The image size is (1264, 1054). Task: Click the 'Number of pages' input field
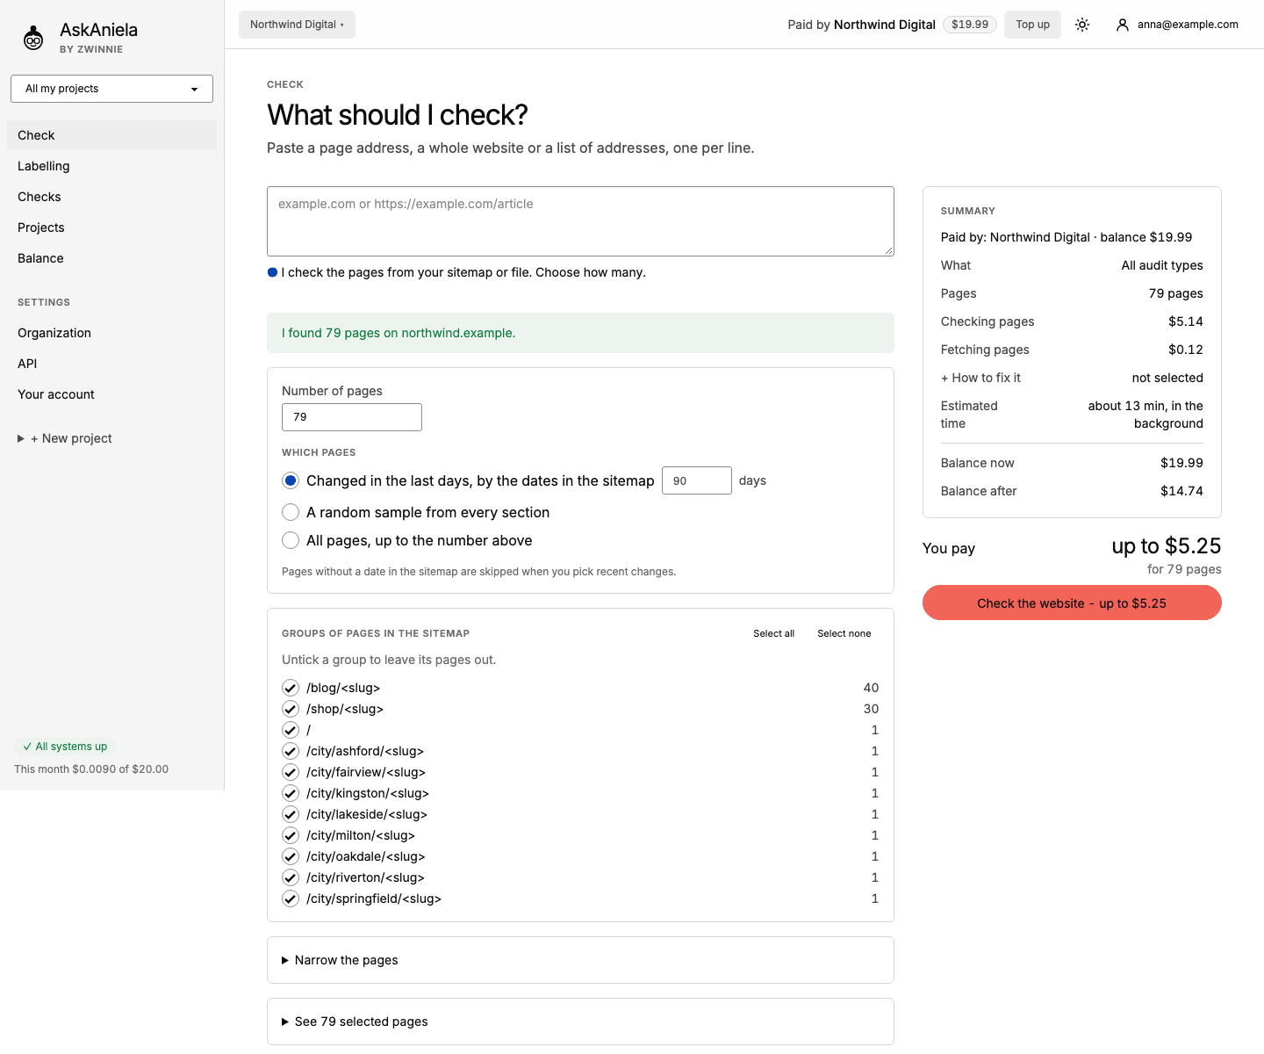(x=352, y=417)
